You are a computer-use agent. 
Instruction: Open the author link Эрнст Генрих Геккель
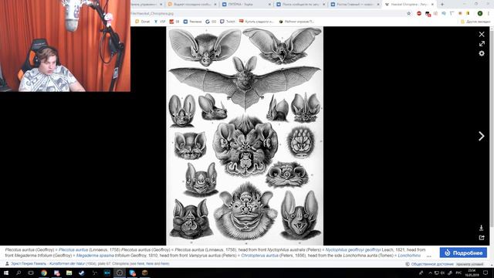(29, 263)
